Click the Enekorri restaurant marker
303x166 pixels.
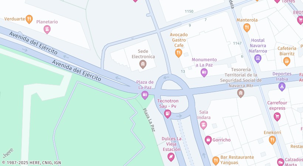pyautogui.click(x=272, y=140)
